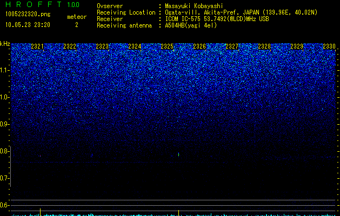Viewport: 340px width, 216px height.
Task: Click the date stamp 10.05.23 23:20
Action: click(x=28, y=25)
